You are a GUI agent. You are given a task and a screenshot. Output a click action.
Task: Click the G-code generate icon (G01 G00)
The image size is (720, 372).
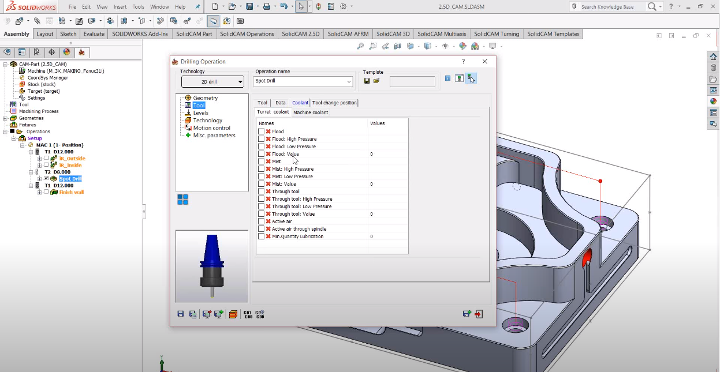pos(248,314)
